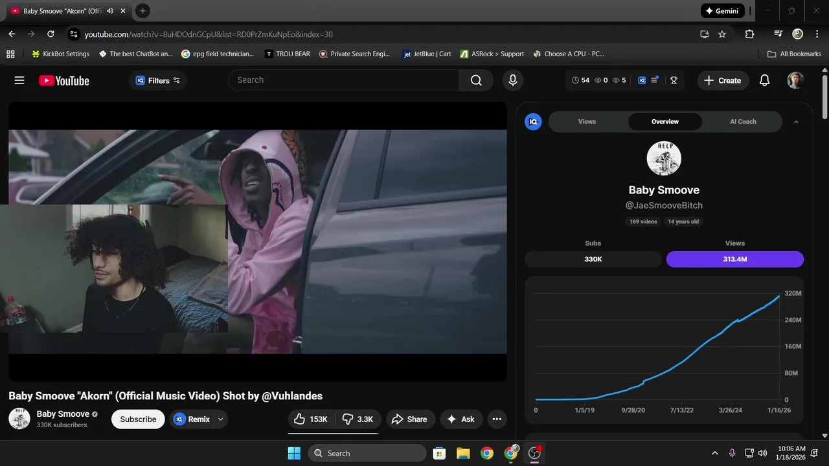
Task: Reload the page
Action: click(x=51, y=34)
